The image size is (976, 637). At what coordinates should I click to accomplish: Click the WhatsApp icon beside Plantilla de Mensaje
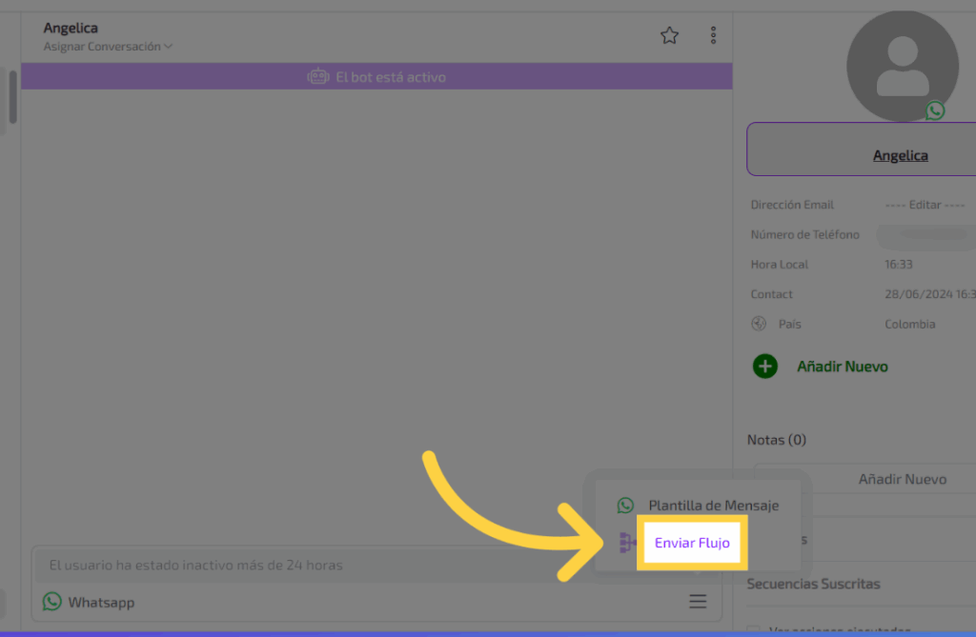tap(625, 506)
